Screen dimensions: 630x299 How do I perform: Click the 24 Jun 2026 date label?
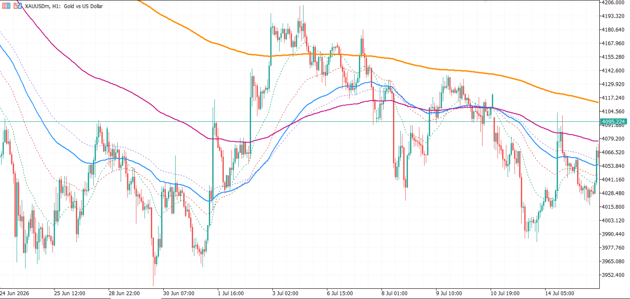(x=15, y=293)
